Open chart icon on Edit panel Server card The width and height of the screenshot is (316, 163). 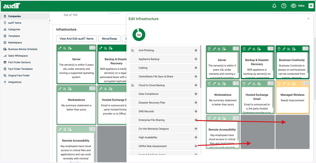(x=219, y=49)
